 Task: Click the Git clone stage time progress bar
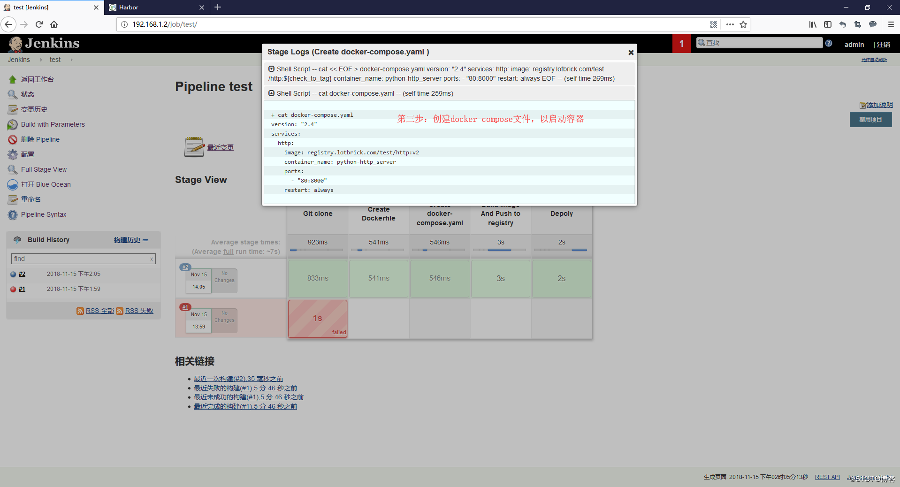point(317,250)
